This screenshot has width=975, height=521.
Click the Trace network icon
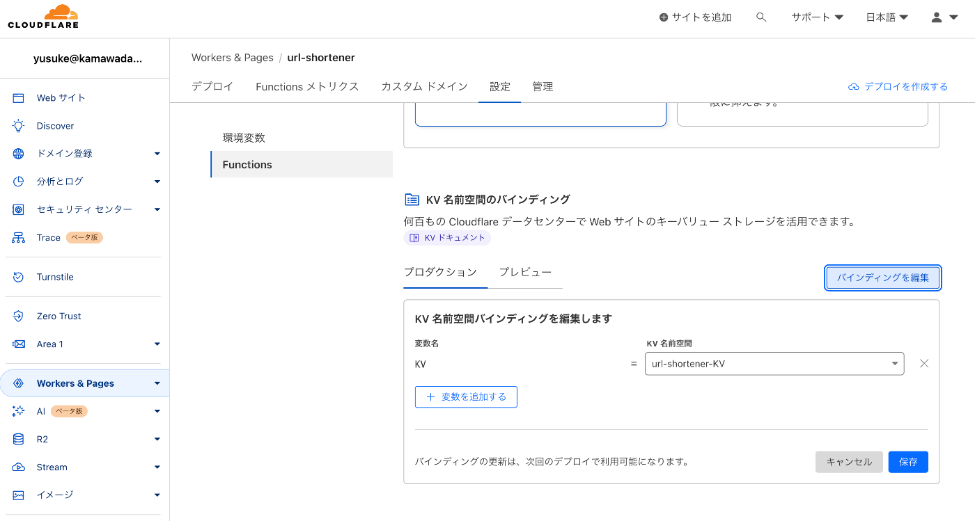click(19, 238)
